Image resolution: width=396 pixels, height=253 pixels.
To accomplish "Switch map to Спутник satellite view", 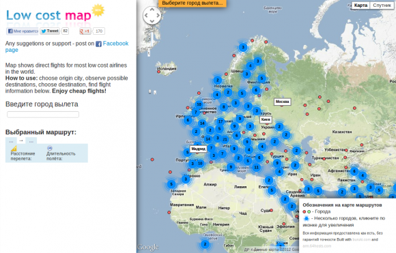I will tap(382, 5).
